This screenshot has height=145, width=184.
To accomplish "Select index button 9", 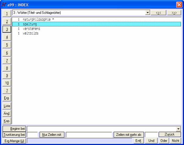I will (x=7, y=75).
